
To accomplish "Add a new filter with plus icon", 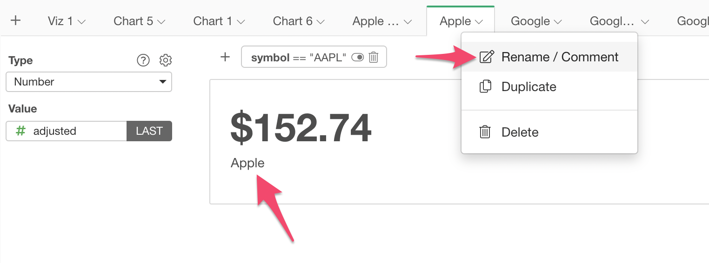I will [225, 57].
